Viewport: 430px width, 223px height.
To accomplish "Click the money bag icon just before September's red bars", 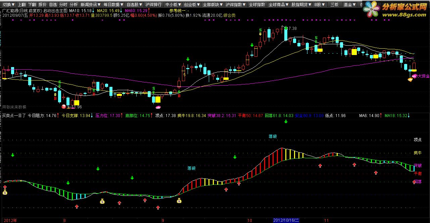I will pos(179,201).
